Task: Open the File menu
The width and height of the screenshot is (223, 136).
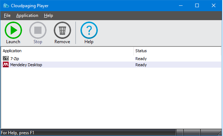Action: pyautogui.click(x=7, y=15)
